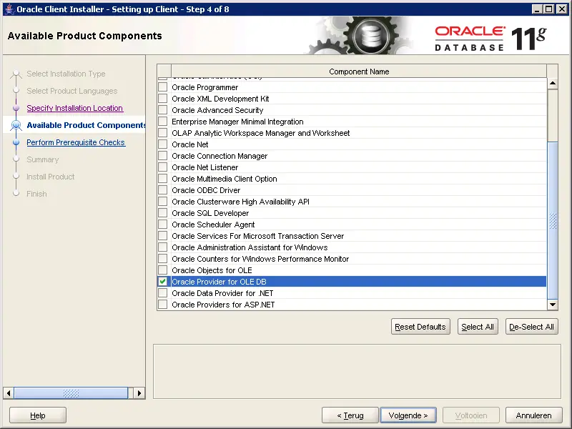572x429 pixels.
Task: Tick Oracle SQL Developer checkbox
Action: click(163, 213)
